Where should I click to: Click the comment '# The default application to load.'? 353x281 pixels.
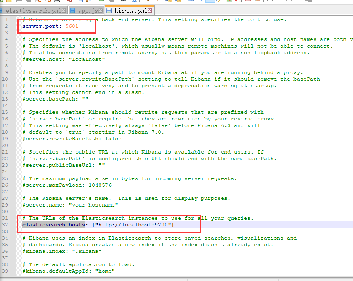79,264
